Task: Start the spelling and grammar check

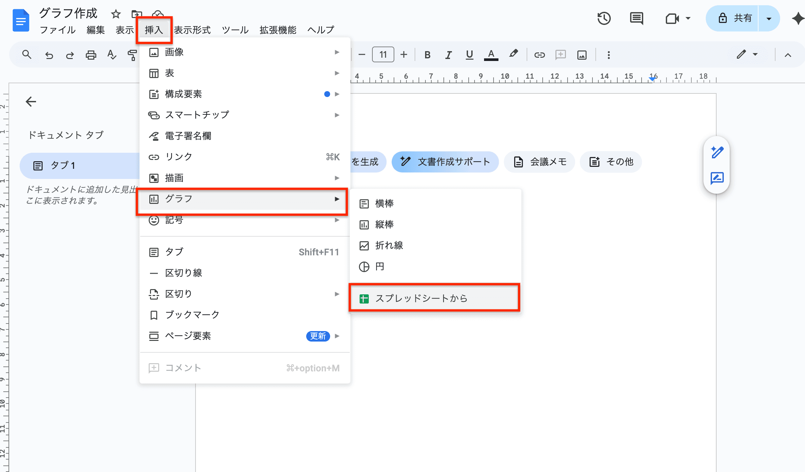Action: 112,54
